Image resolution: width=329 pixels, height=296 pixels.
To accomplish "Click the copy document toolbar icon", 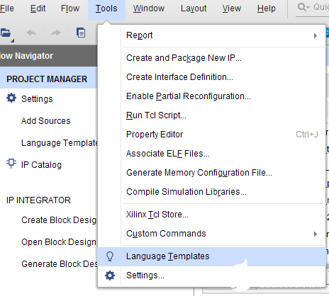I will (81, 33).
